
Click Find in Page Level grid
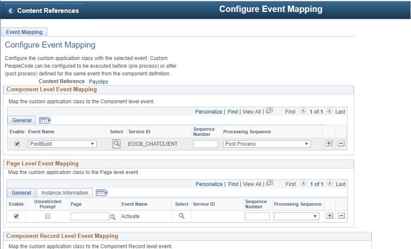coord(233,184)
